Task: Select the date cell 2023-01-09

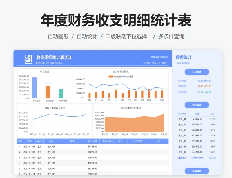Action: (x=29, y=168)
